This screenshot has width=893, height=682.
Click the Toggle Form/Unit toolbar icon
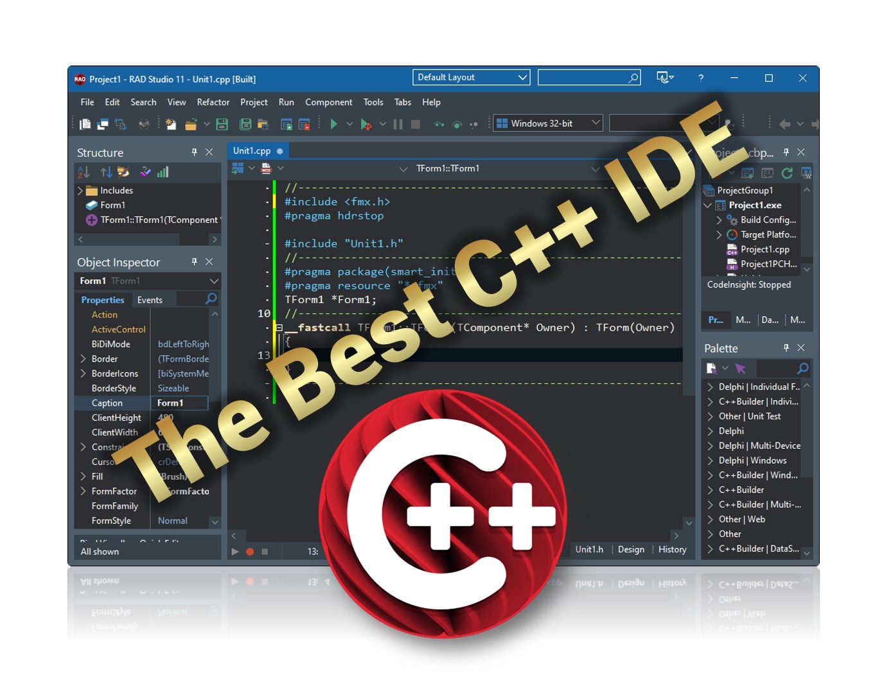[121, 124]
